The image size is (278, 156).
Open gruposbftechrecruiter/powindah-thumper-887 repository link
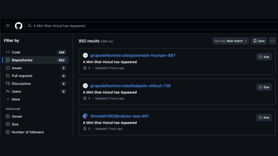(x=133, y=55)
